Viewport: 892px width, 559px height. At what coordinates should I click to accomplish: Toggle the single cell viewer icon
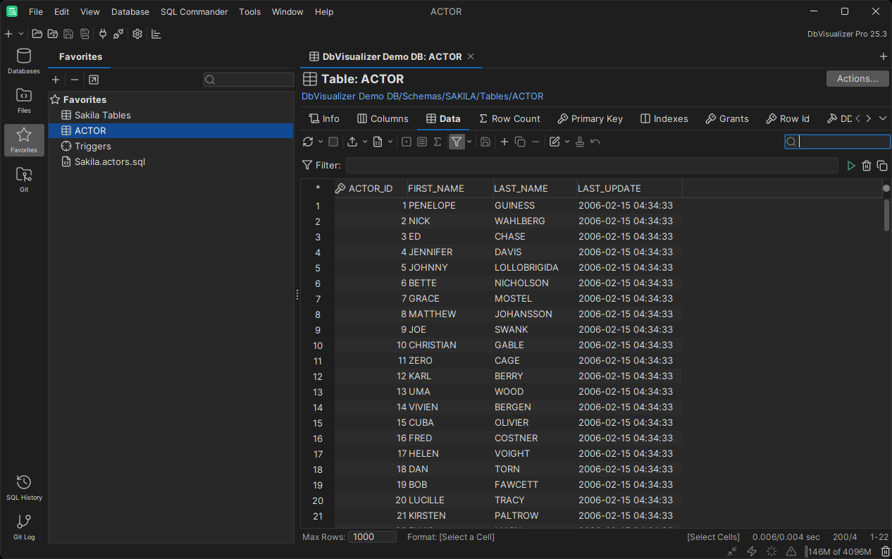[x=405, y=142]
